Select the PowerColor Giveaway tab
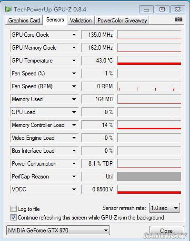 pyautogui.click(x=122, y=21)
